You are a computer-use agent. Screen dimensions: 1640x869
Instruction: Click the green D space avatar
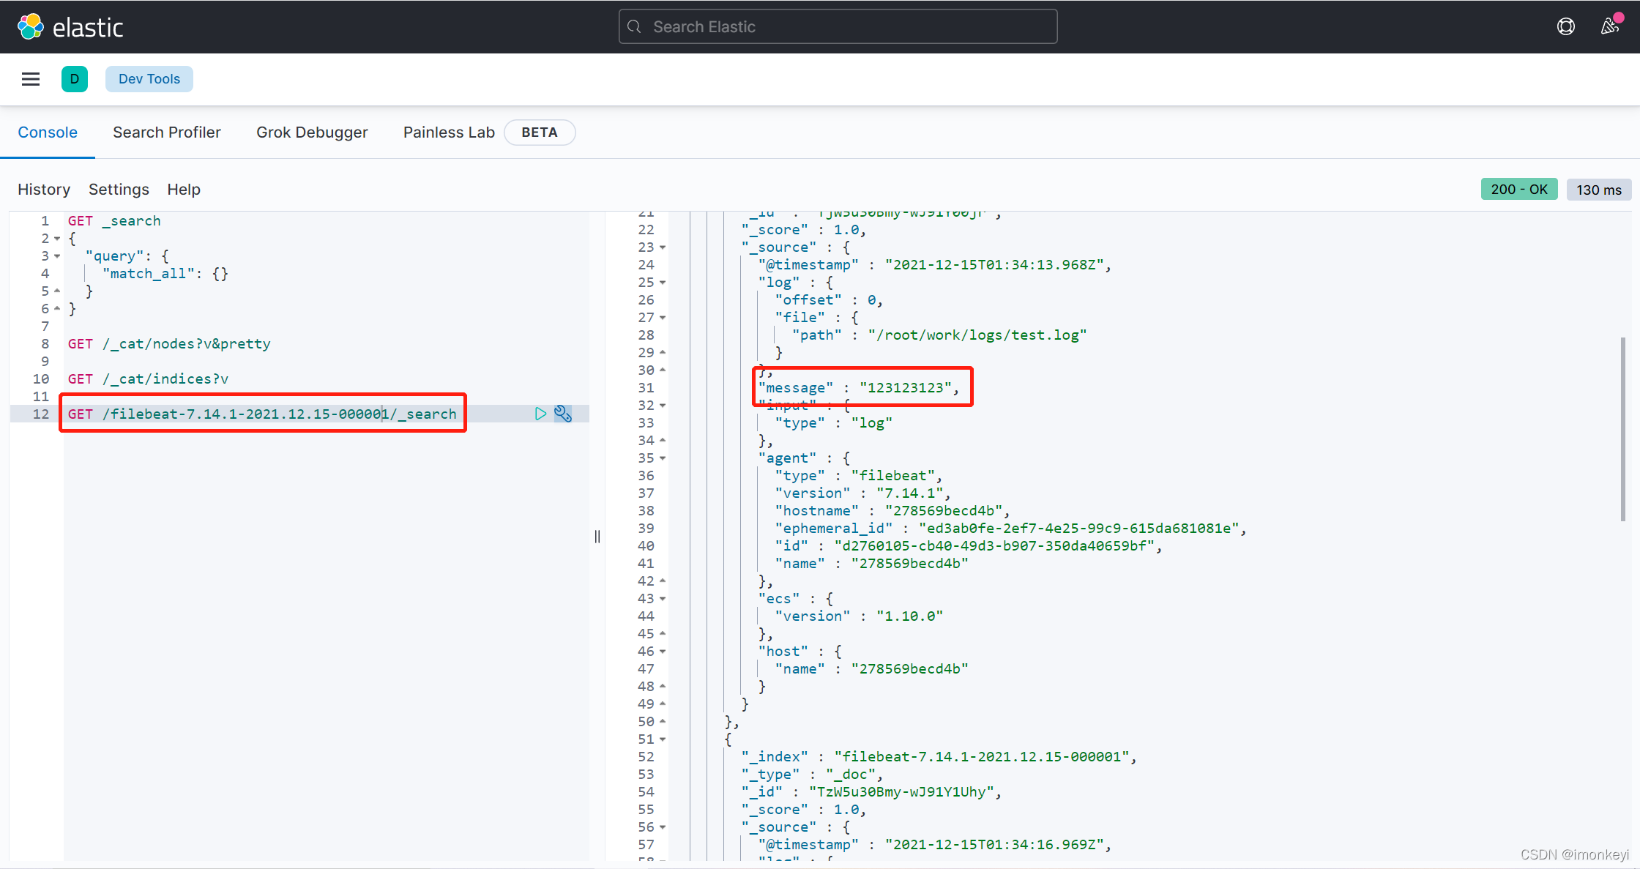tap(75, 79)
